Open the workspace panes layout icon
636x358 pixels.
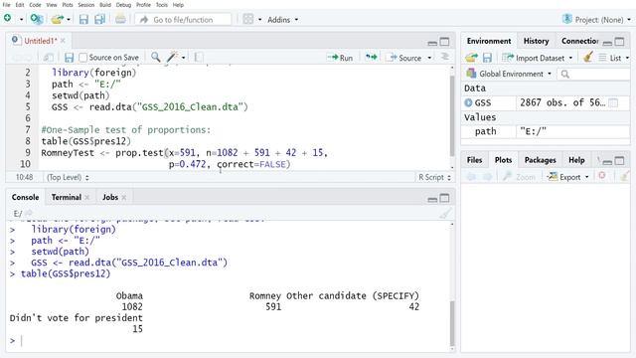pos(247,19)
